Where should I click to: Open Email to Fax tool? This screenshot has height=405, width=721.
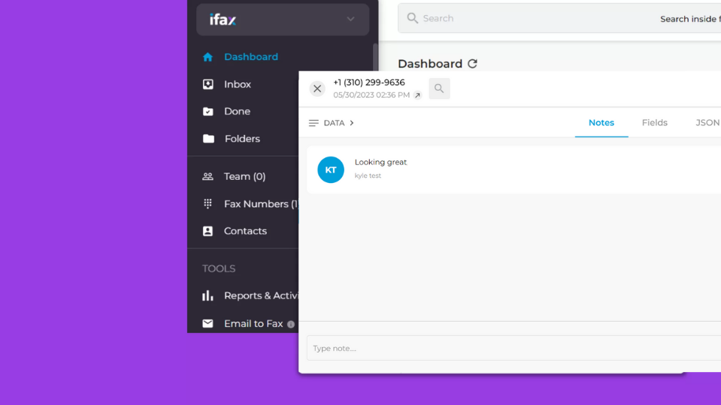(253, 324)
